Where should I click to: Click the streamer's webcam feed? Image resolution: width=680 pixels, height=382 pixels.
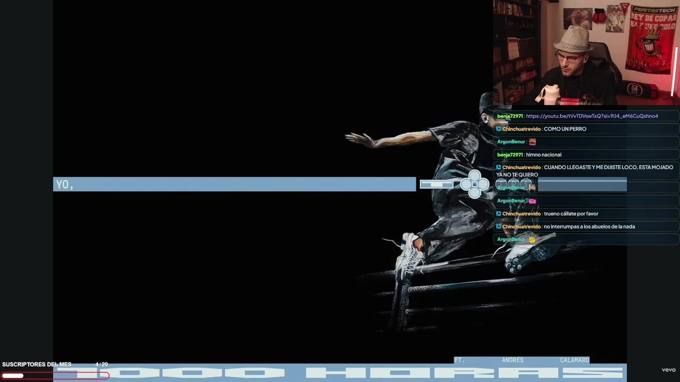pyautogui.click(x=586, y=53)
